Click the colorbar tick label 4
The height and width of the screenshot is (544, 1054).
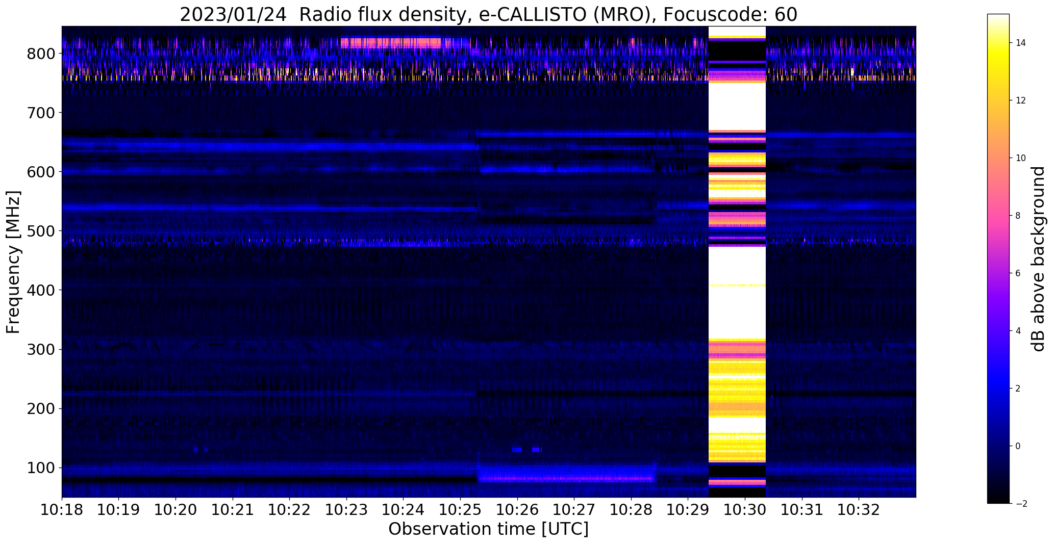(1018, 331)
